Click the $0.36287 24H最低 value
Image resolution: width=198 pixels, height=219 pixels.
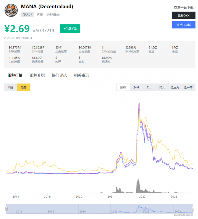[x=38, y=48]
